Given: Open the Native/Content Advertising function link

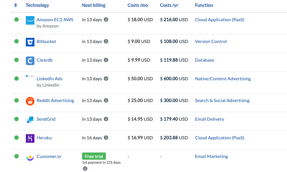Looking at the screenshot, I should pyautogui.click(x=223, y=79).
